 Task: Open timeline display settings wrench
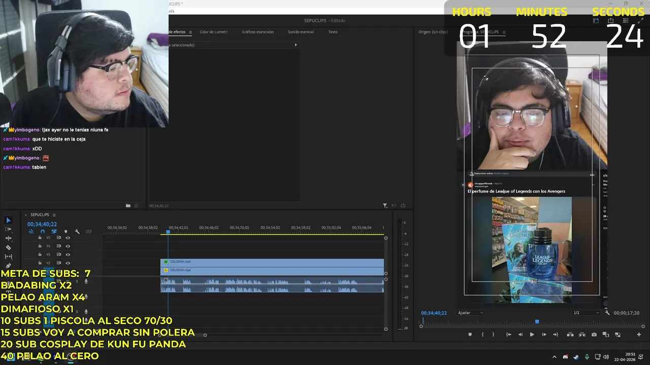[x=77, y=232]
